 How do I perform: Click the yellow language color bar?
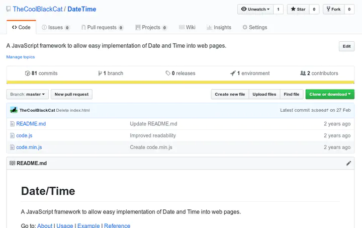pyautogui.click(x=180, y=83)
